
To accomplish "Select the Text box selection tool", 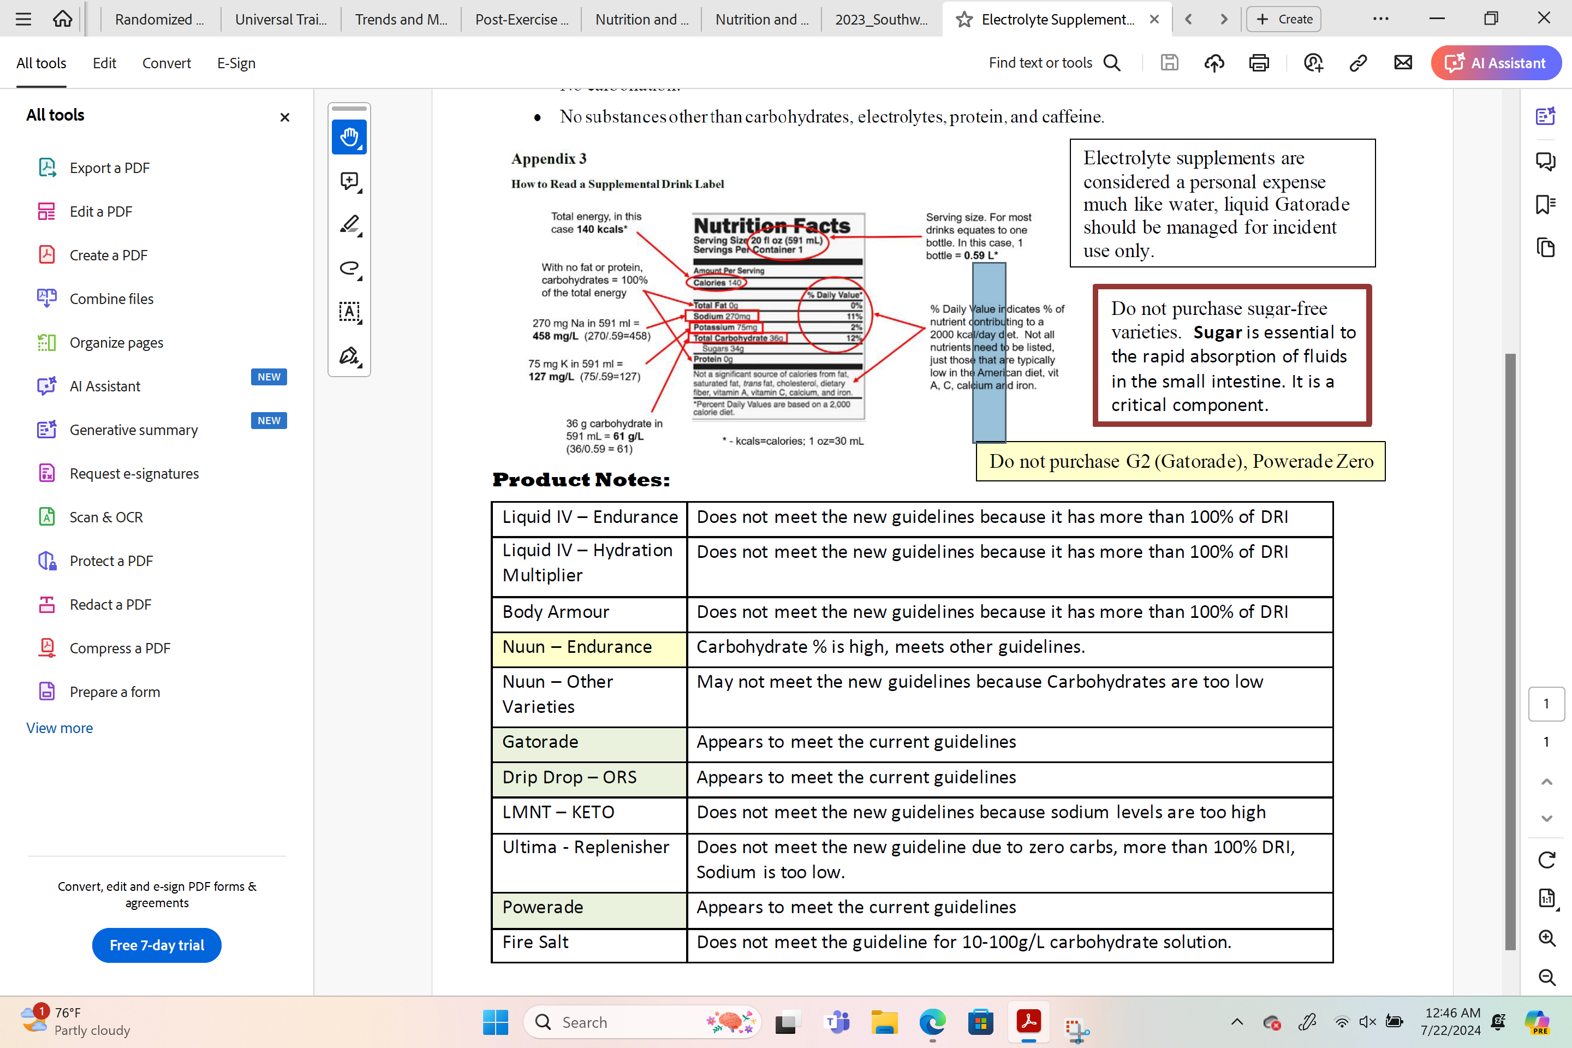I will point(349,312).
